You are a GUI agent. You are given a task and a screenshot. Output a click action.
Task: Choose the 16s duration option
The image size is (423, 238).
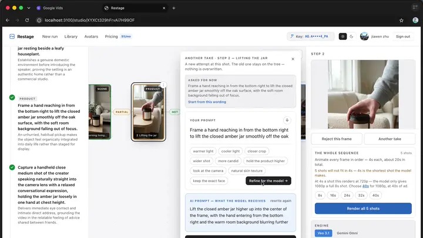coord(333,195)
